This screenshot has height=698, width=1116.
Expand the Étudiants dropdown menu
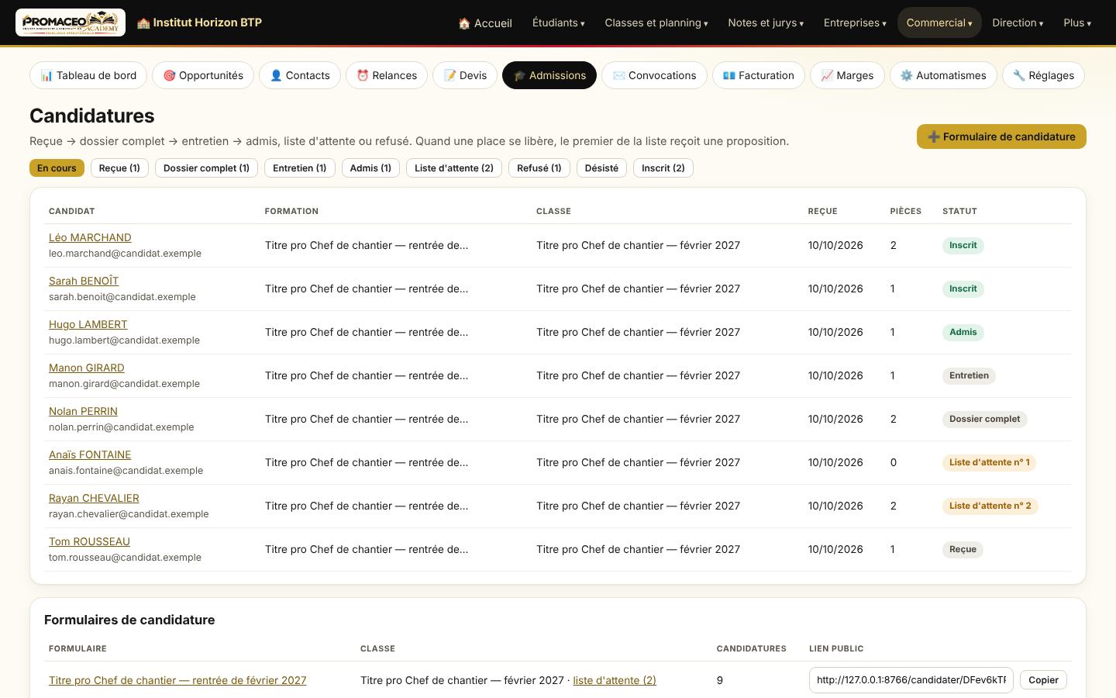coord(559,22)
